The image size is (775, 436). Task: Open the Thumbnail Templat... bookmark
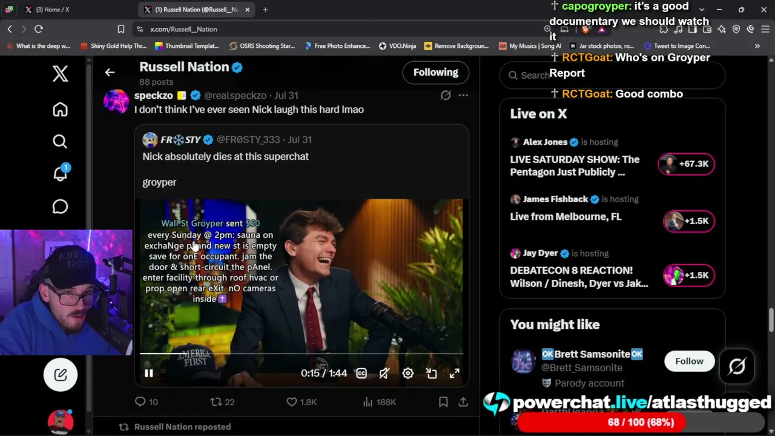pos(186,46)
